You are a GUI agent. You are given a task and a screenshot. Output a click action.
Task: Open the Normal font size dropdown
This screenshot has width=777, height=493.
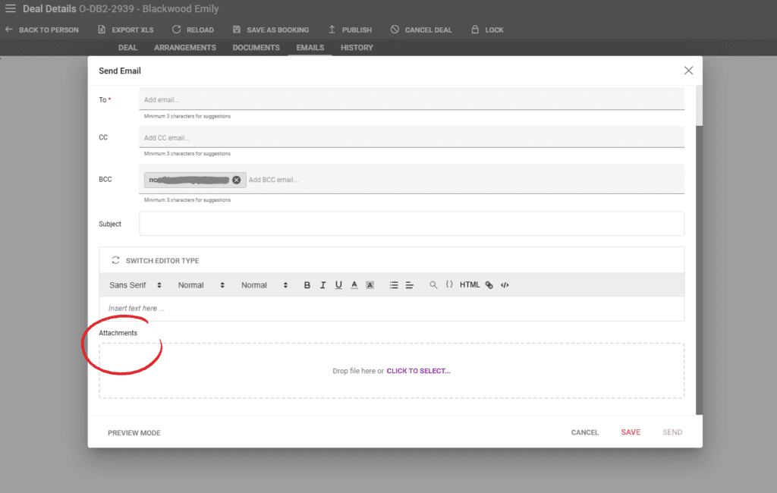(x=196, y=284)
